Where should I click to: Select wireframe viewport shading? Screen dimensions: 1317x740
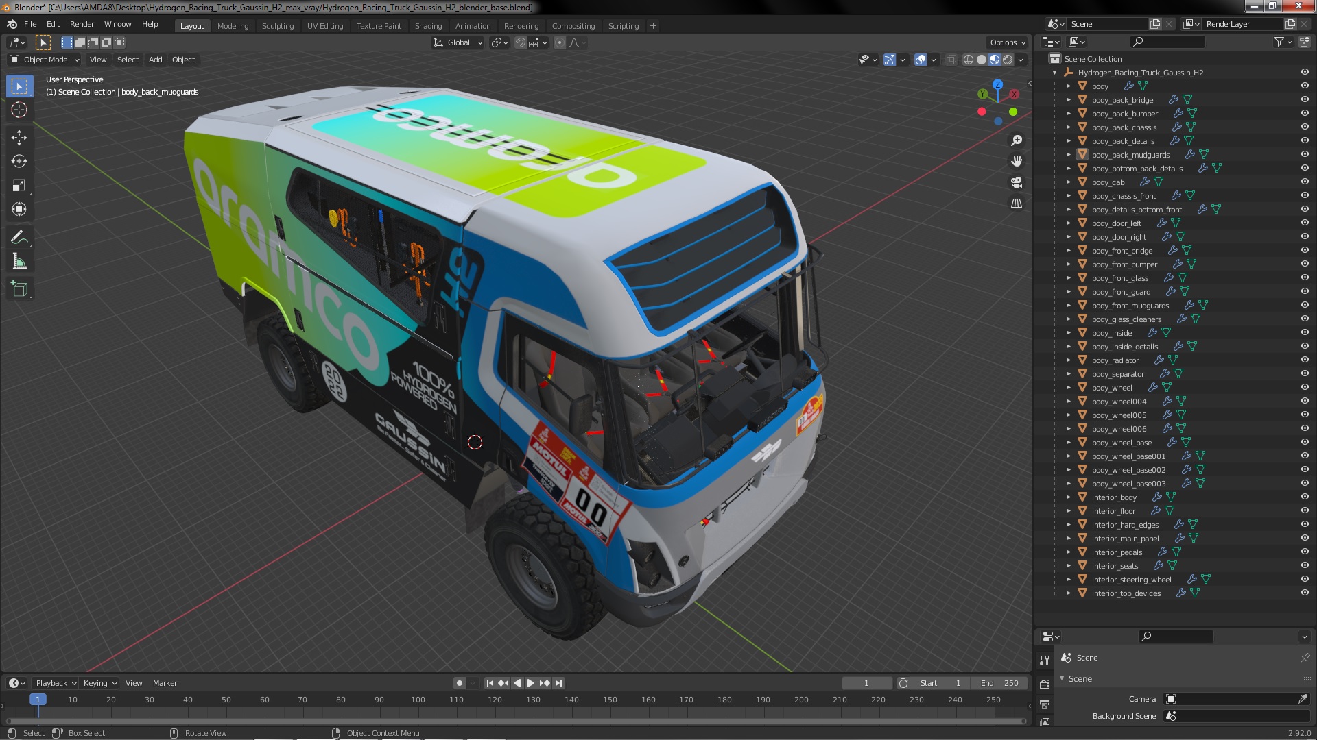(x=969, y=60)
